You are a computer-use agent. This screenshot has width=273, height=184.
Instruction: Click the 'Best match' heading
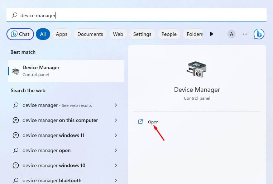click(x=23, y=52)
